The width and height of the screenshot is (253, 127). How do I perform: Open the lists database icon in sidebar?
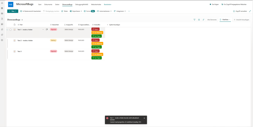(2, 24)
